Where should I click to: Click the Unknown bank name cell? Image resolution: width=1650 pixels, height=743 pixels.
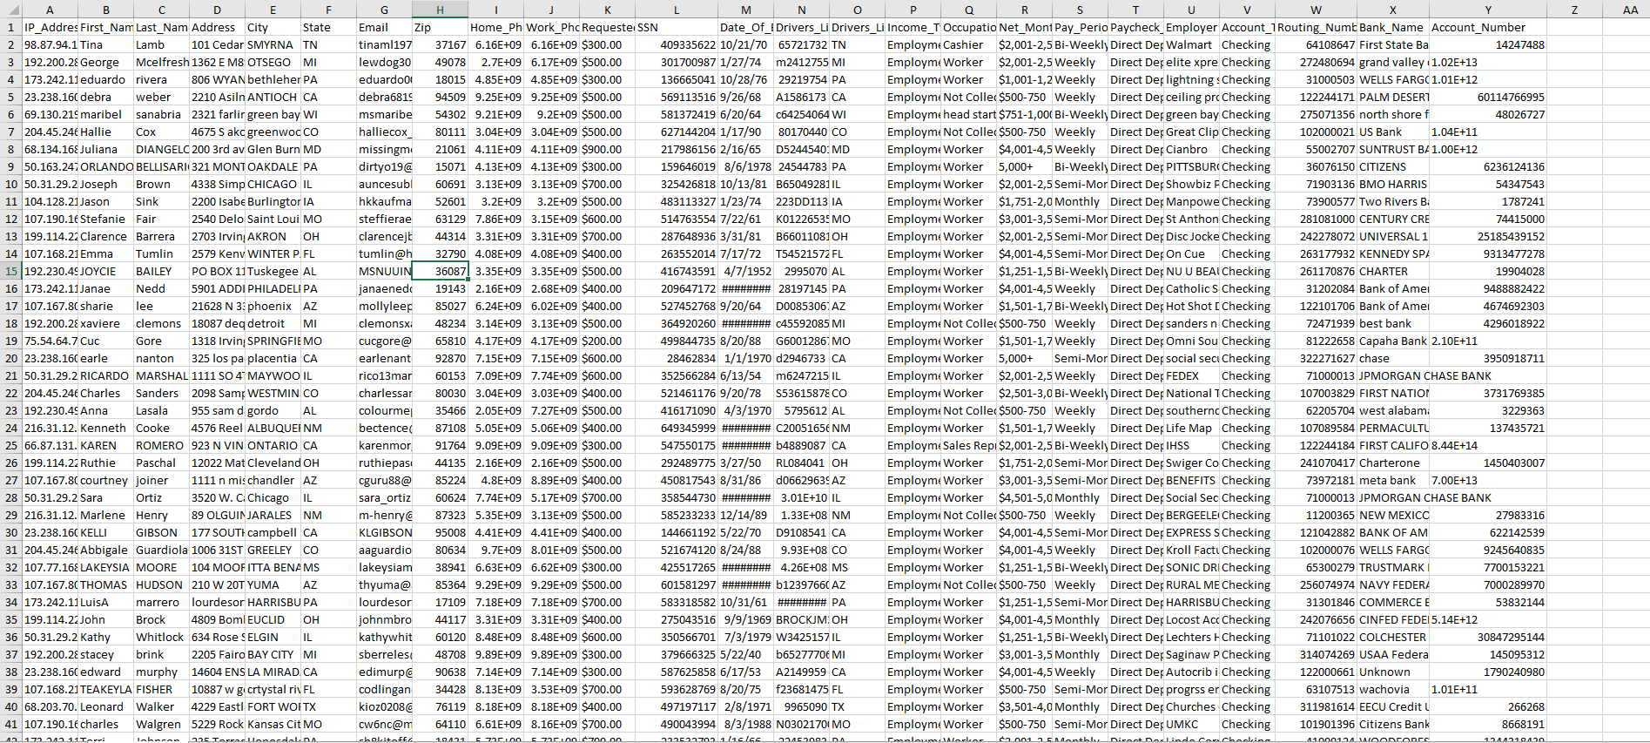click(x=1392, y=672)
